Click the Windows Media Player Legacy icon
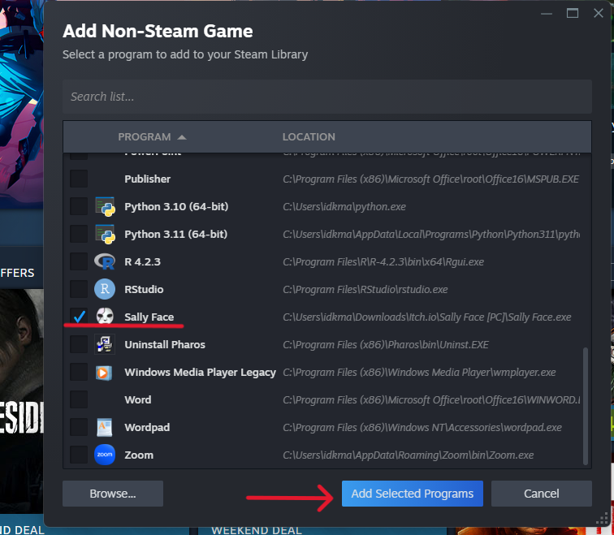 click(104, 372)
